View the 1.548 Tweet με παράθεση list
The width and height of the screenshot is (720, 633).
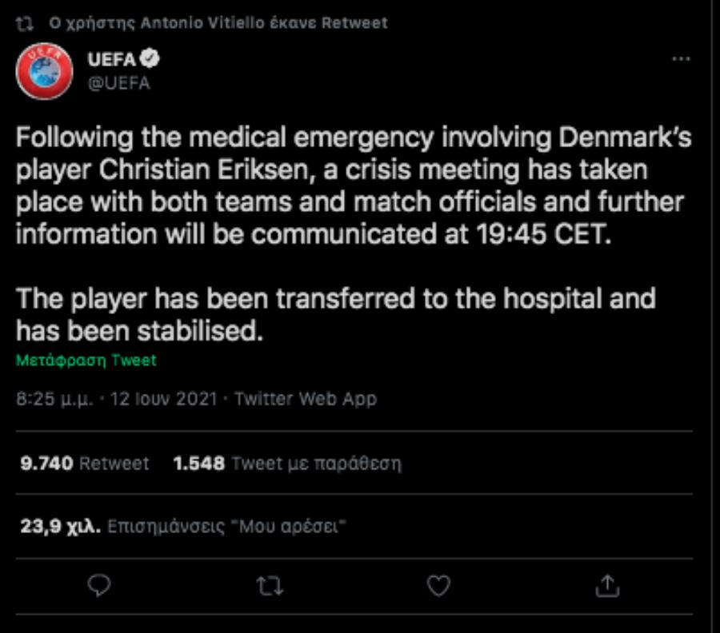click(x=287, y=464)
